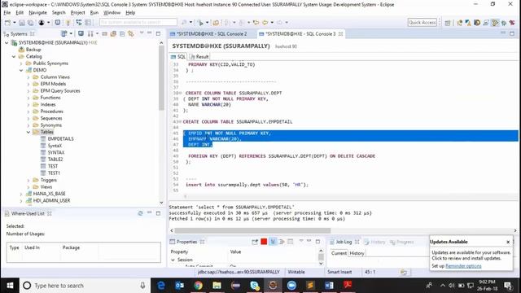Click the lightbulb toolbar icon
521x293 pixels.
click(68, 23)
